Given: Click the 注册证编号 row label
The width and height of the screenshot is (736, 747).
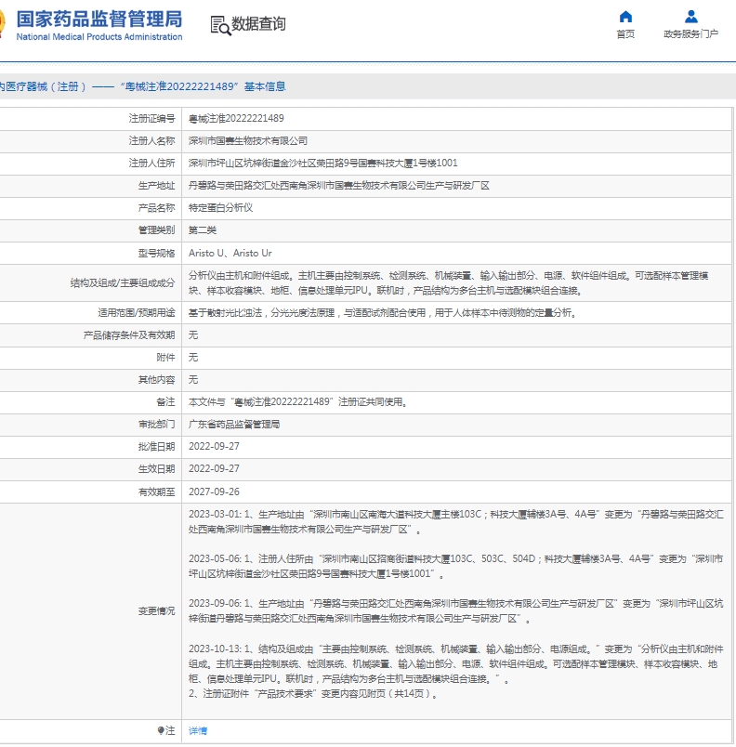Looking at the screenshot, I should coord(151,118).
